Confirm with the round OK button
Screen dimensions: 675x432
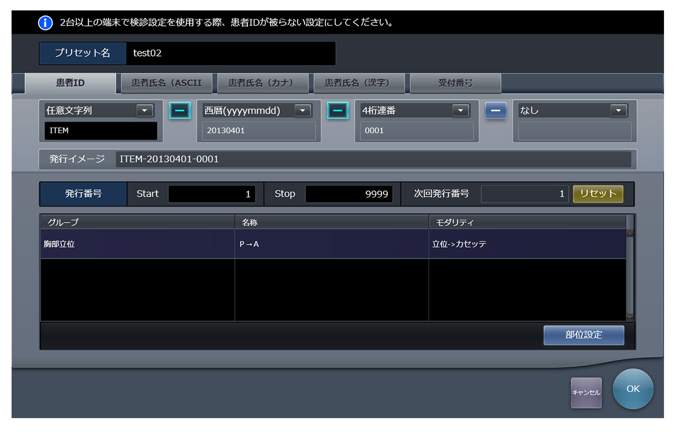[x=633, y=389]
